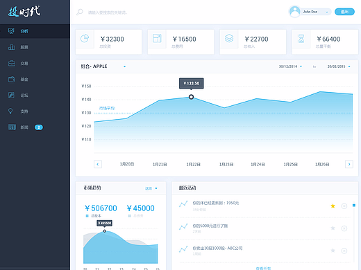This screenshot has height=270, width=361.
Task: Click the activity list scrollbar handle
Action: 354,205
